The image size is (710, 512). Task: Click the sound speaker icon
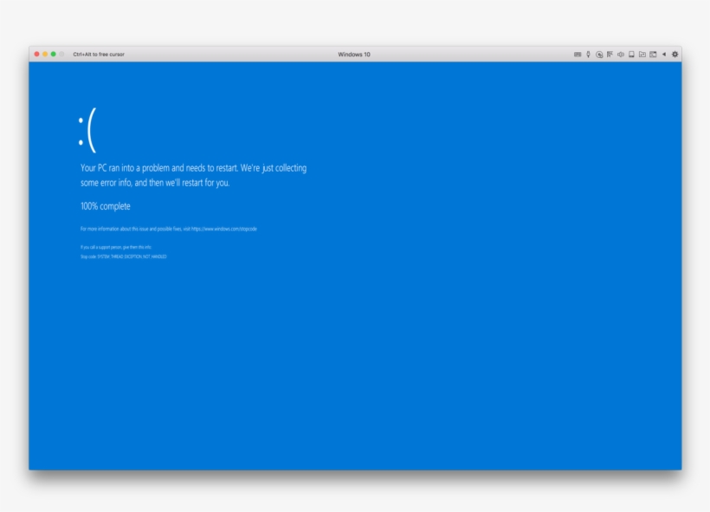(x=621, y=54)
